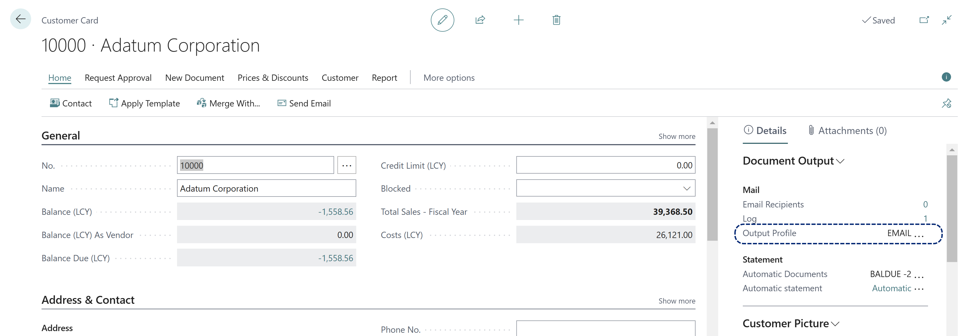The width and height of the screenshot is (969, 336).
Task: Open Request Approval menu
Action: [x=118, y=78]
